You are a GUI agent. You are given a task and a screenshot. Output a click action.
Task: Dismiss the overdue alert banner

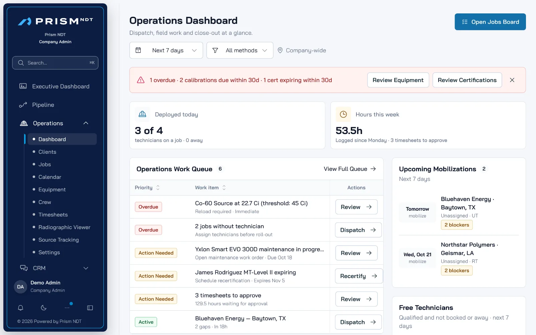(512, 80)
